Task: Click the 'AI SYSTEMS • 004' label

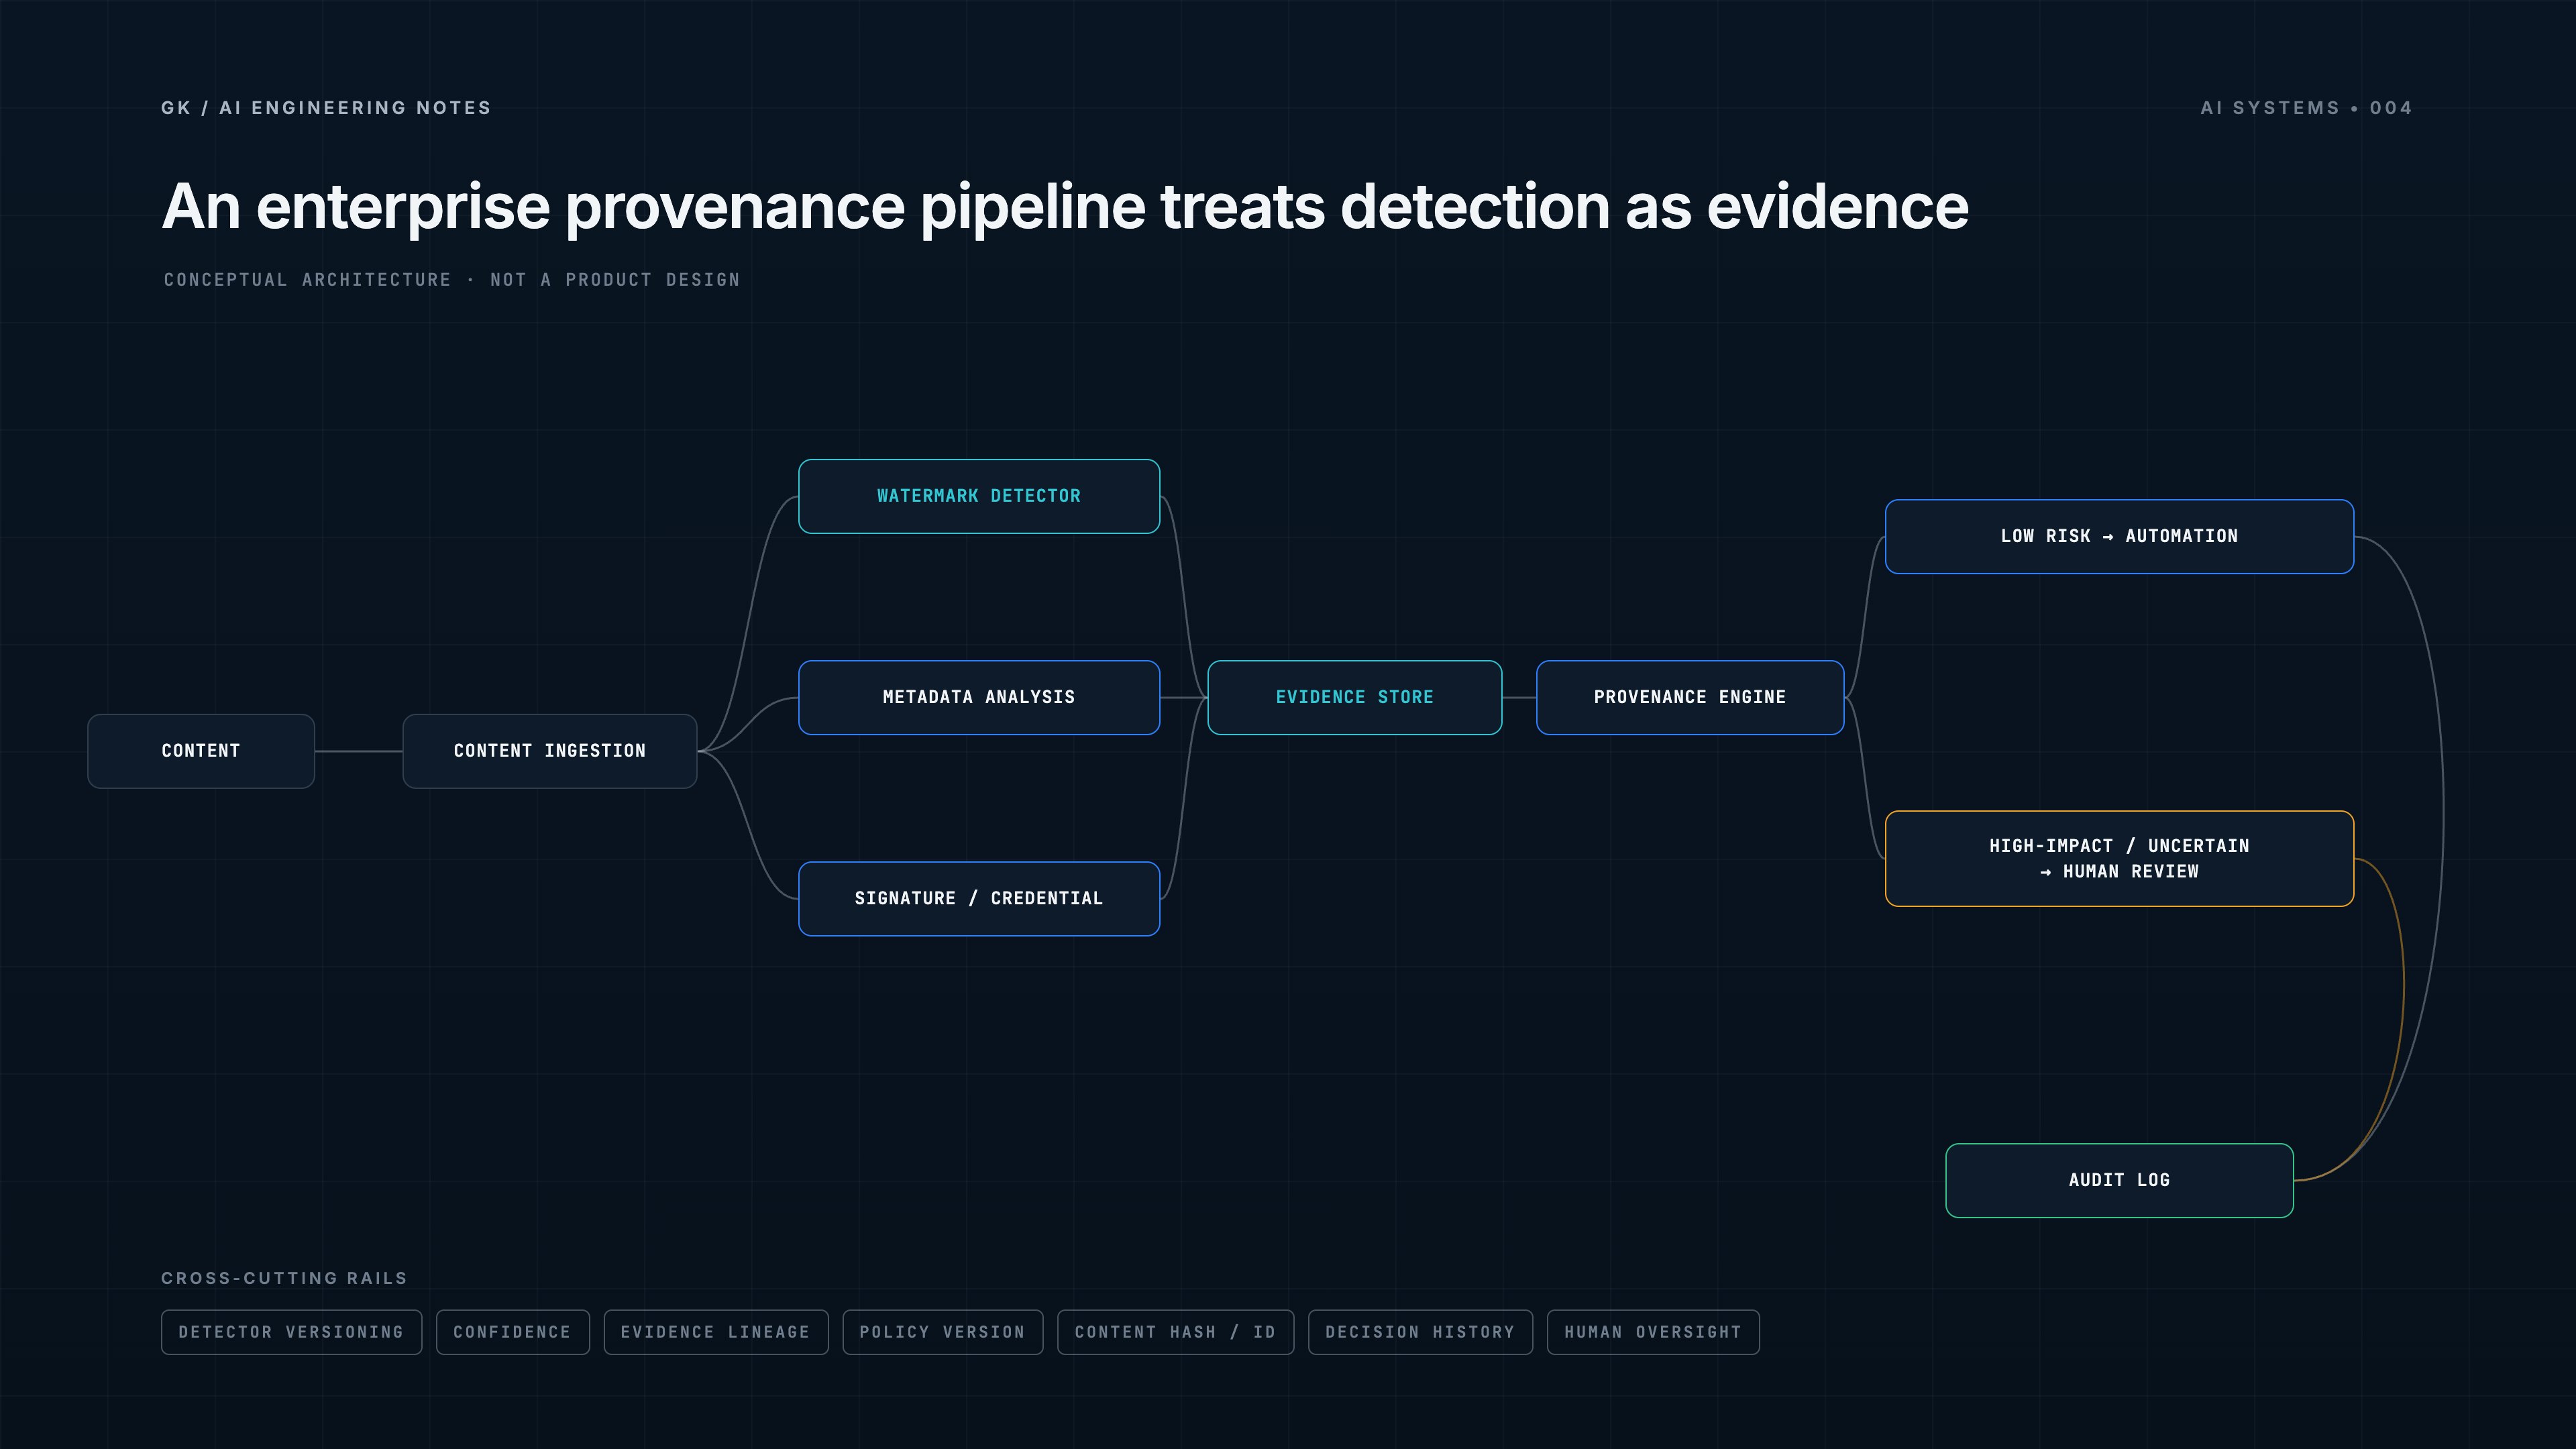Action: tap(2306, 108)
